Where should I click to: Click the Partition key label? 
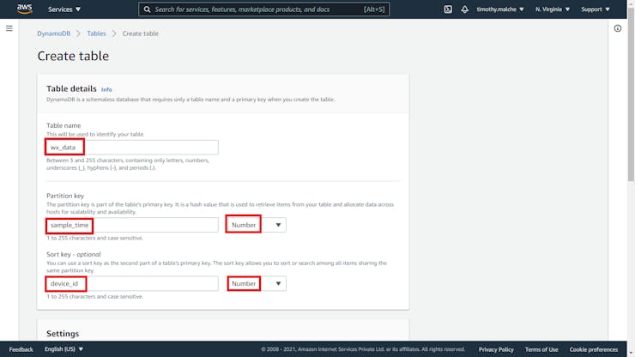[65, 196]
